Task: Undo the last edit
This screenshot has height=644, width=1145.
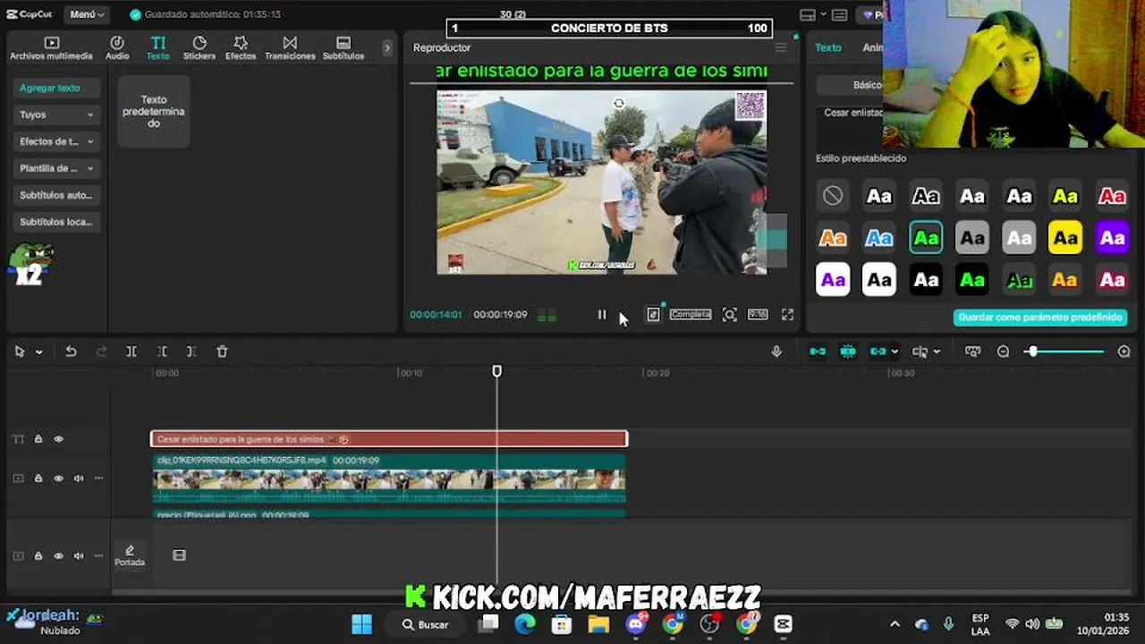Action: (71, 352)
